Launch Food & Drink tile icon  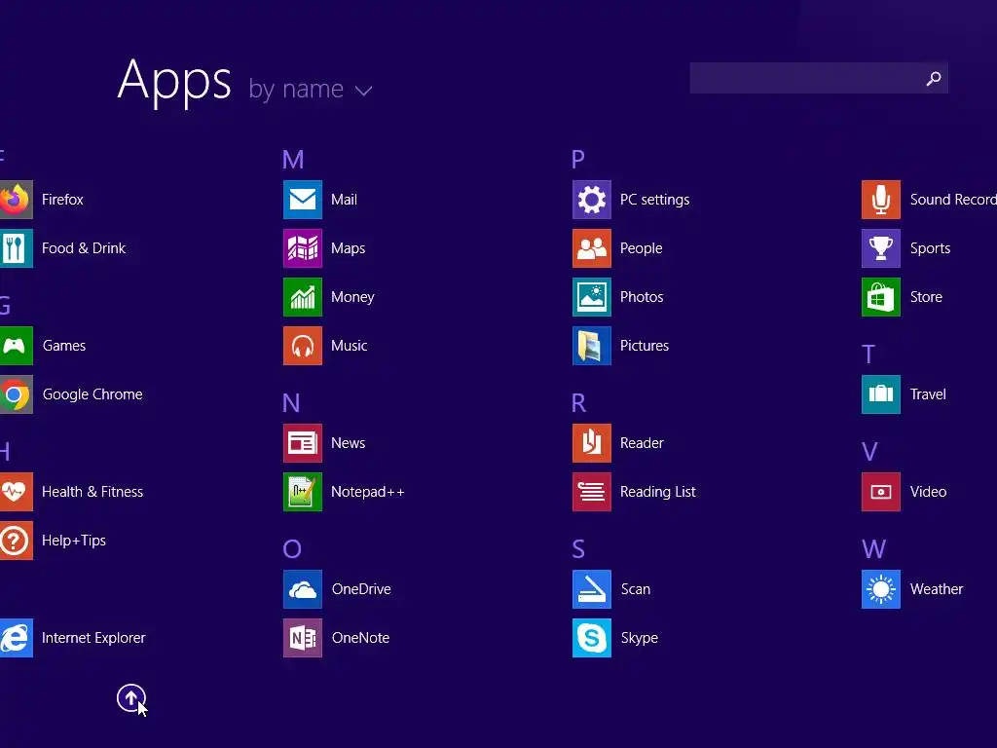point(16,248)
